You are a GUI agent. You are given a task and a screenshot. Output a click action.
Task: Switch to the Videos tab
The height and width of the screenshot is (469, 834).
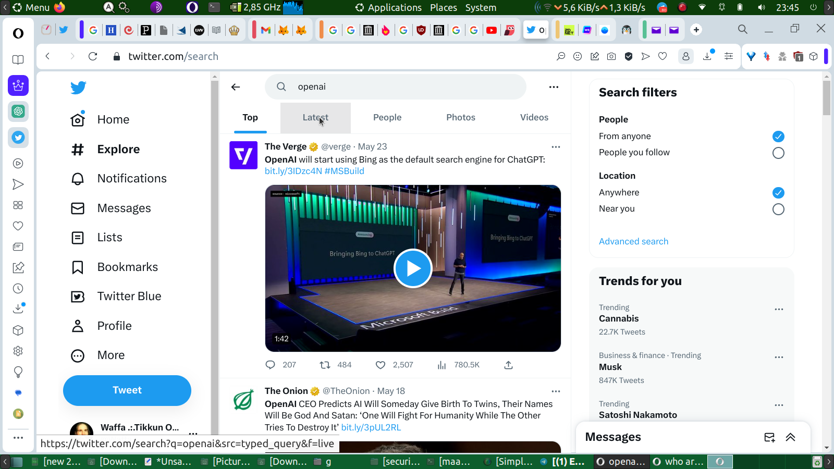pos(534,118)
